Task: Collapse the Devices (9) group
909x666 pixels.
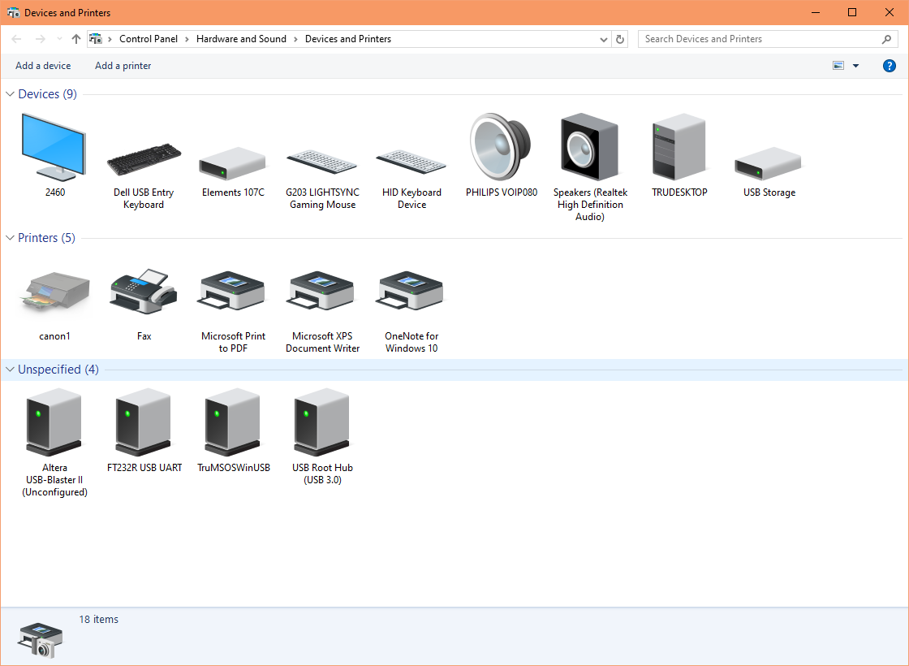Action: (x=10, y=94)
